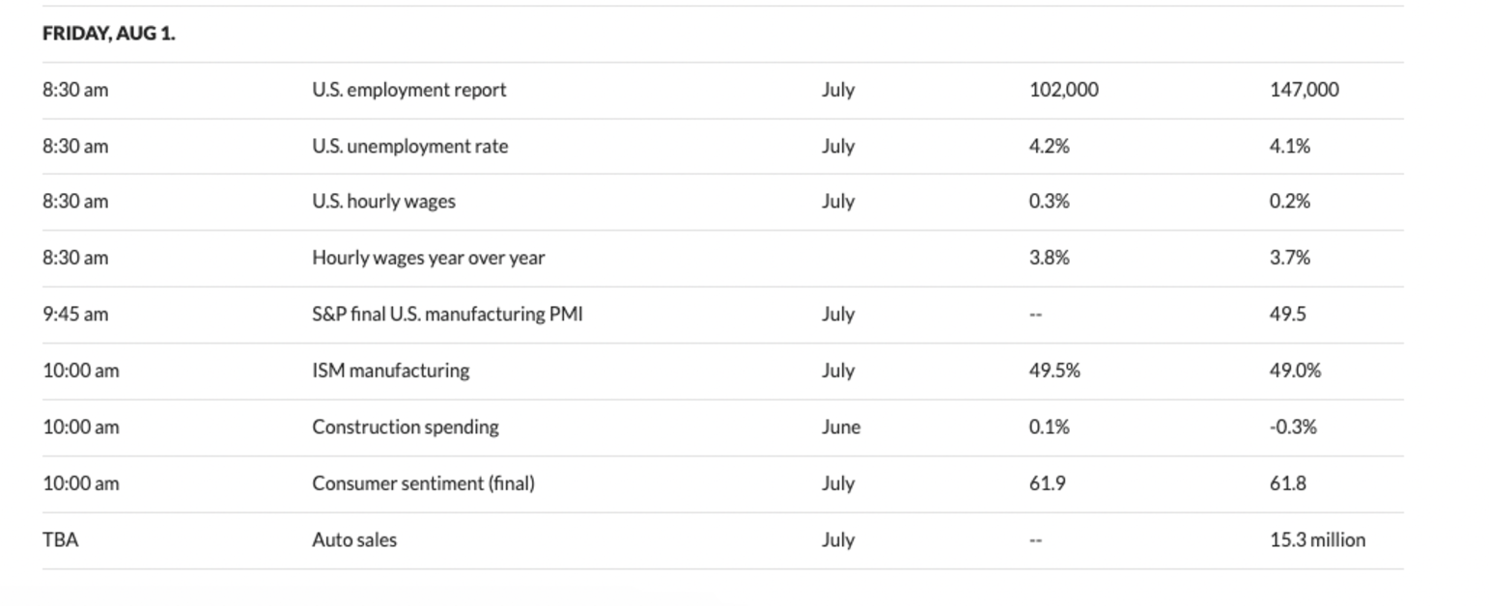
Task: Click the 49.5% ISM forecast value
Action: pos(1054,371)
